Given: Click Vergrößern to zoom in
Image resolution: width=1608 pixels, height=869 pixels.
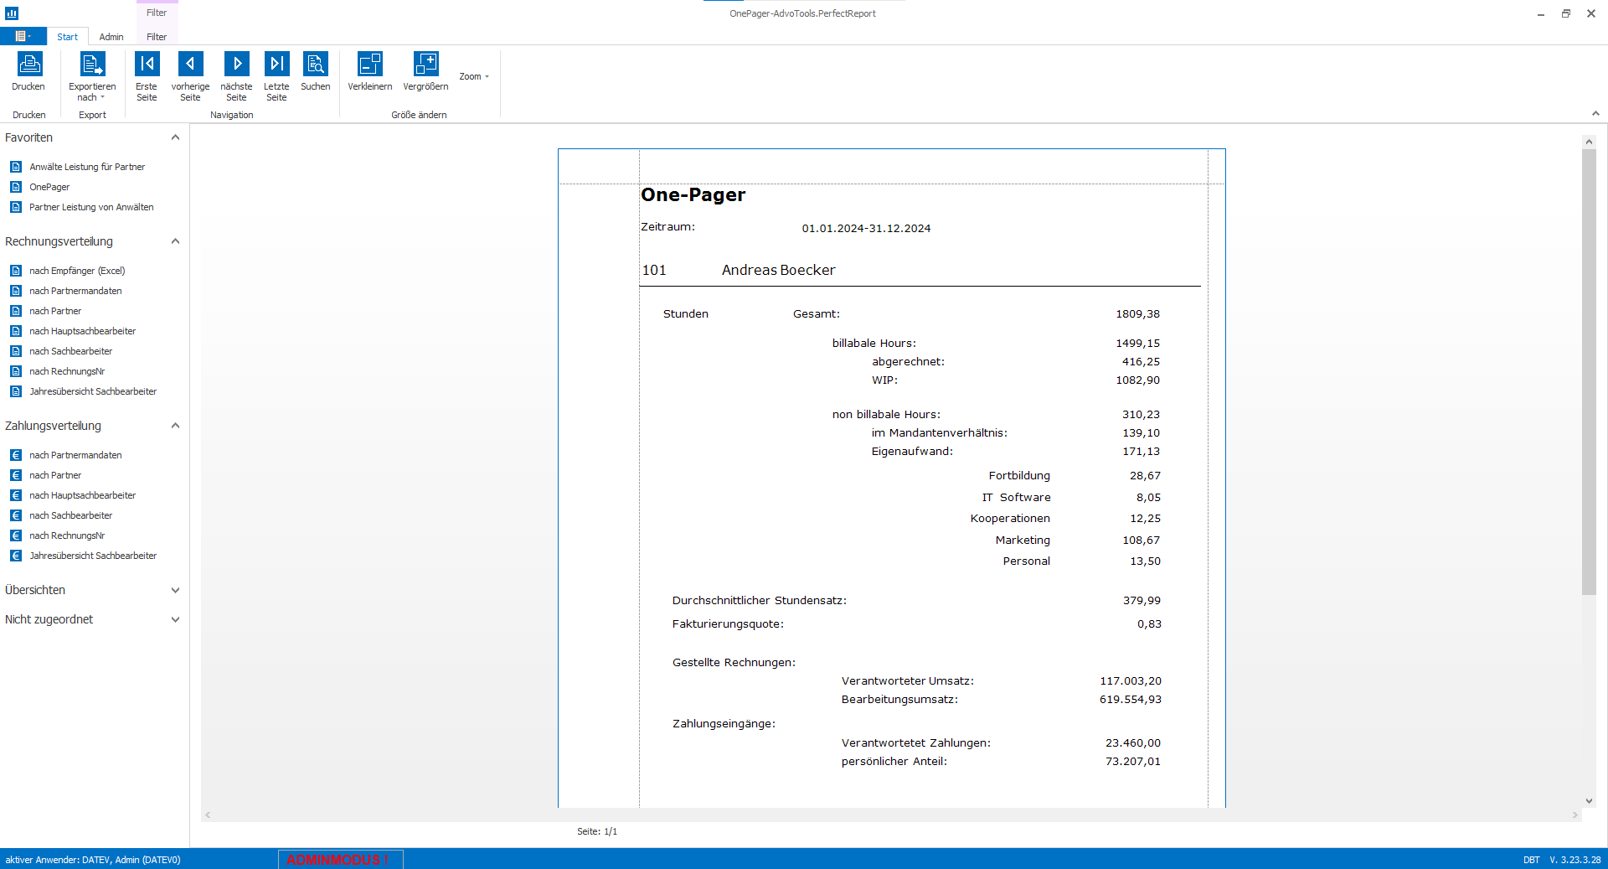Looking at the screenshot, I should point(425,72).
